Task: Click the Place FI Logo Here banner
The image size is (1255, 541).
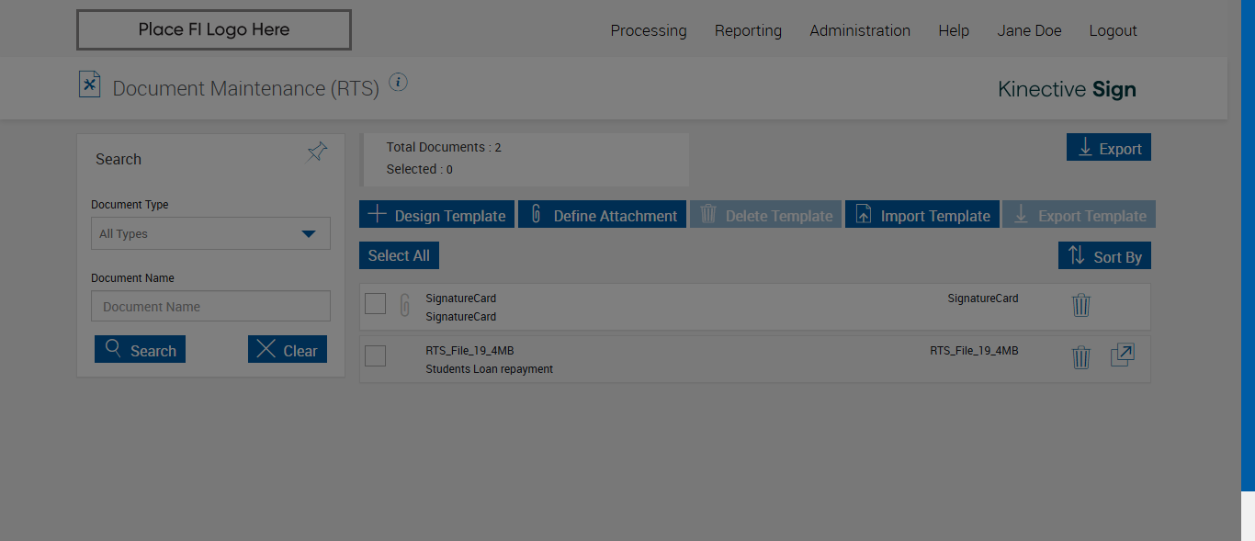Action: tap(214, 29)
